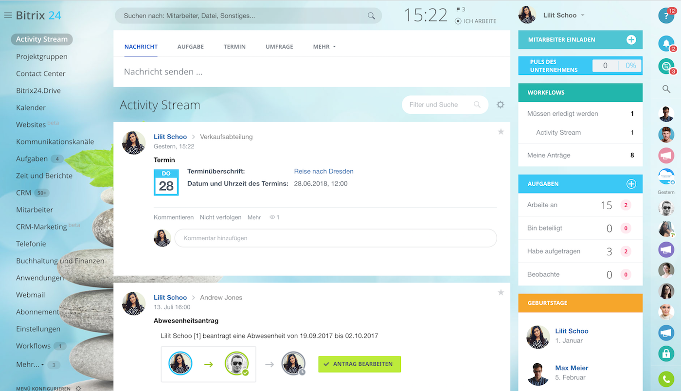The height and width of the screenshot is (391, 681).
Task: Click plus icon on Mitarbeiter einladen
Action: pos(631,40)
